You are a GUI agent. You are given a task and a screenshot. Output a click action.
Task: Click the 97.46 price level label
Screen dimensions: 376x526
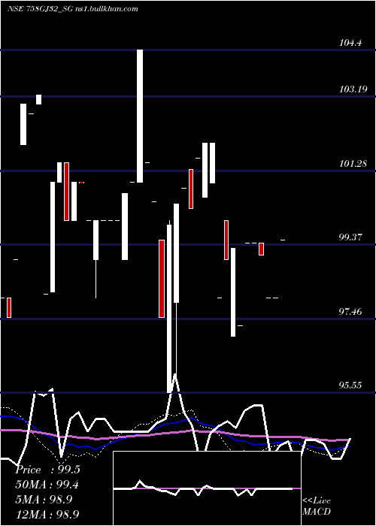click(351, 312)
